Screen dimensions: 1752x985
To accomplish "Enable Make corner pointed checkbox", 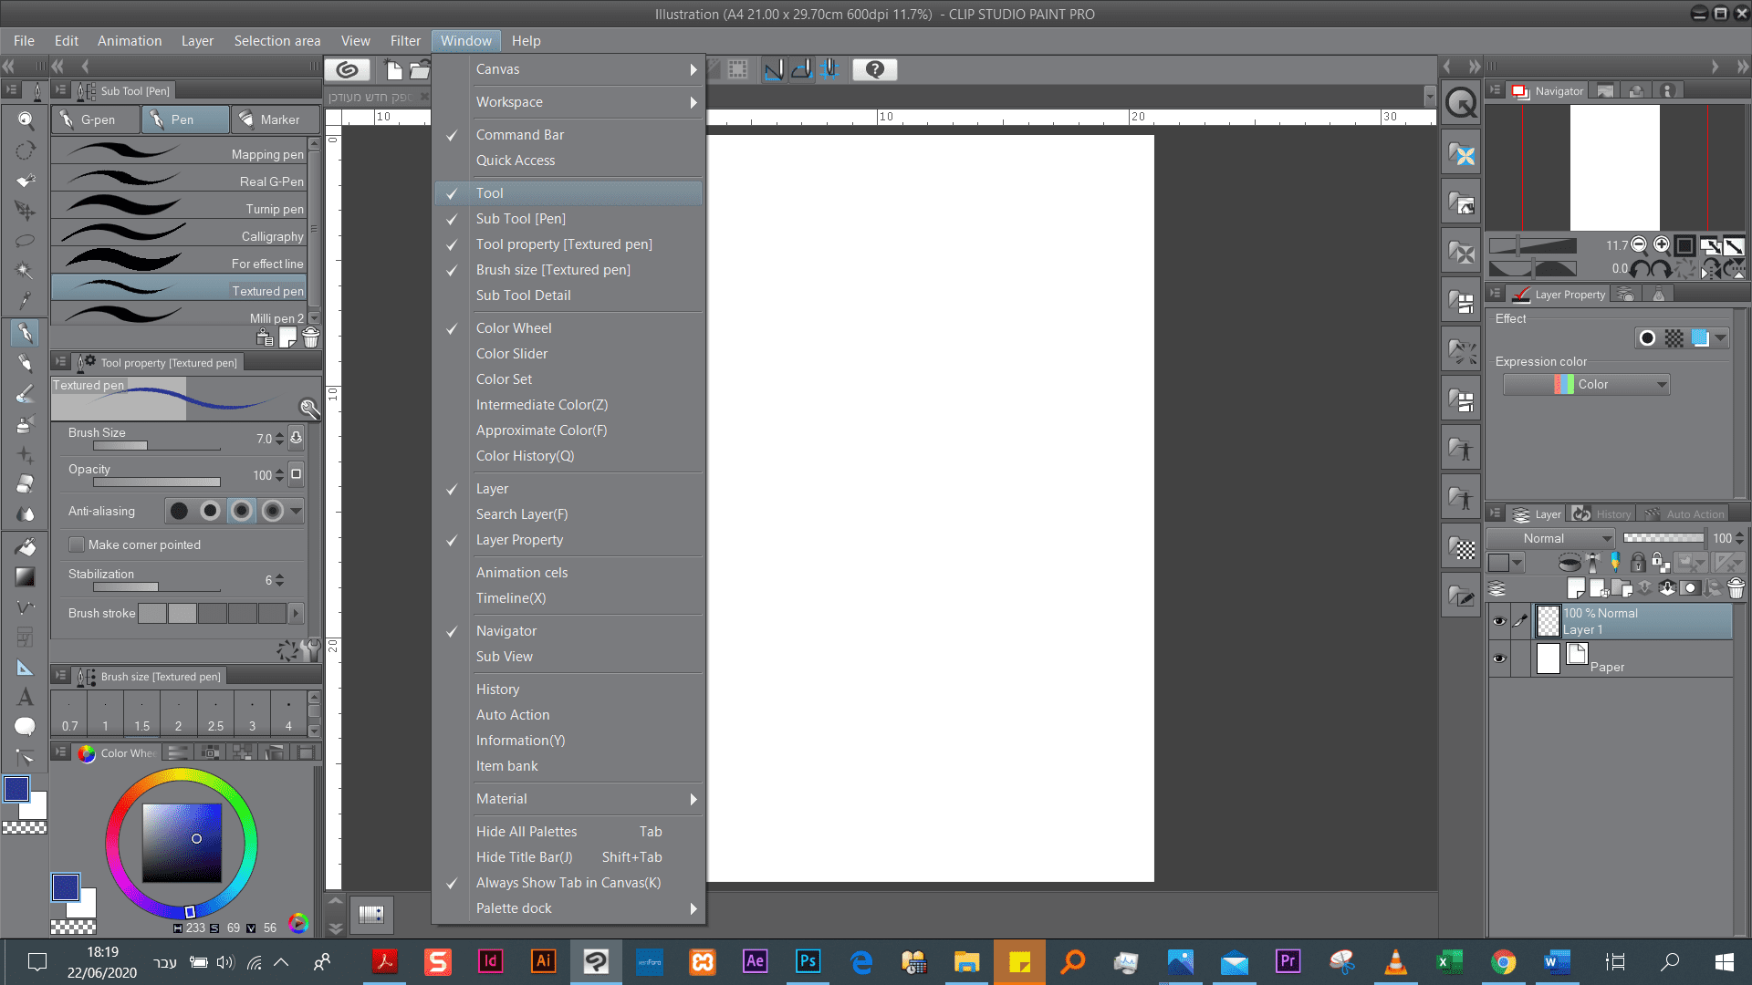I will 78,544.
